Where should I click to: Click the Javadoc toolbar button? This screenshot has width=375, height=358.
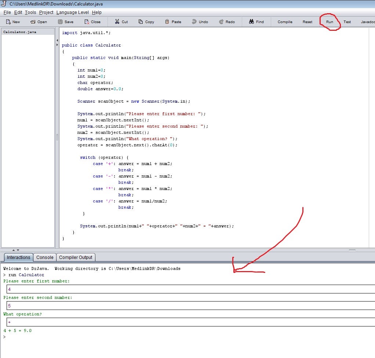(368, 22)
